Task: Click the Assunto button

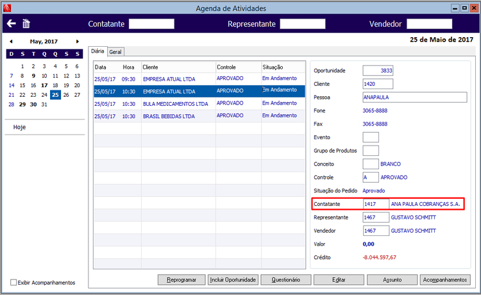Action: 392,280
